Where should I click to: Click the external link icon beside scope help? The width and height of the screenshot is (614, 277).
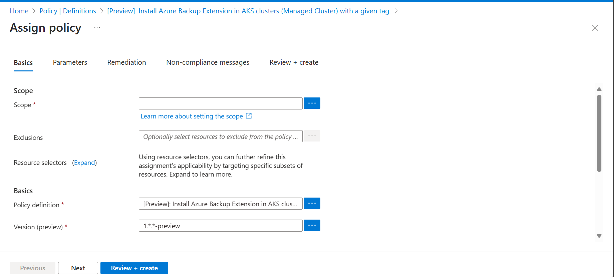pos(249,116)
